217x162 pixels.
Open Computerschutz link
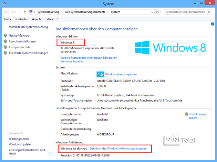coord(20,47)
